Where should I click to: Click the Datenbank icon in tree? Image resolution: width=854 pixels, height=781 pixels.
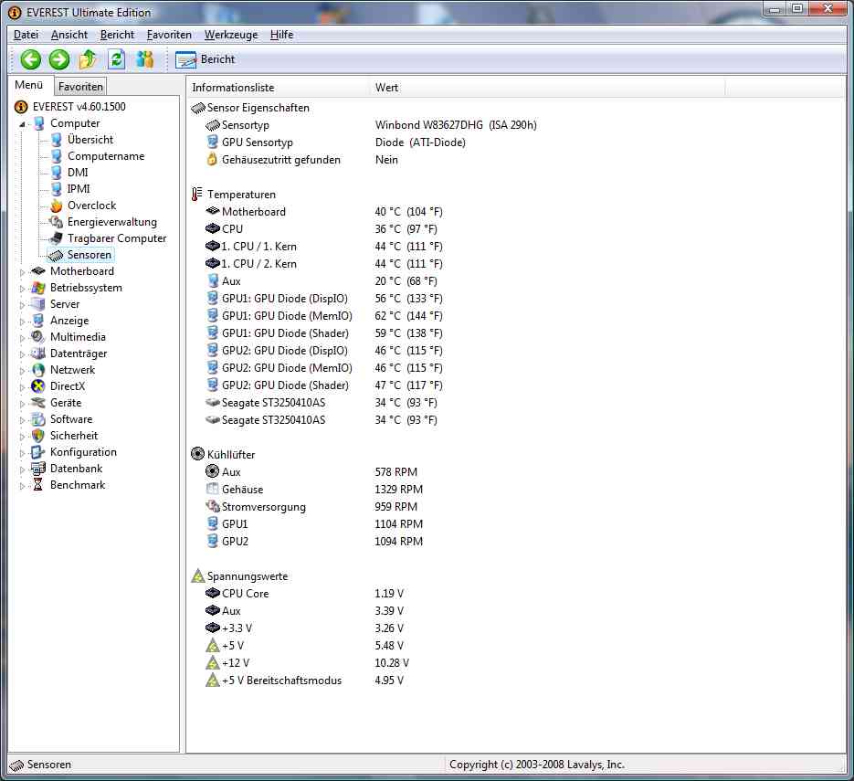pyautogui.click(x=38, y=469)
